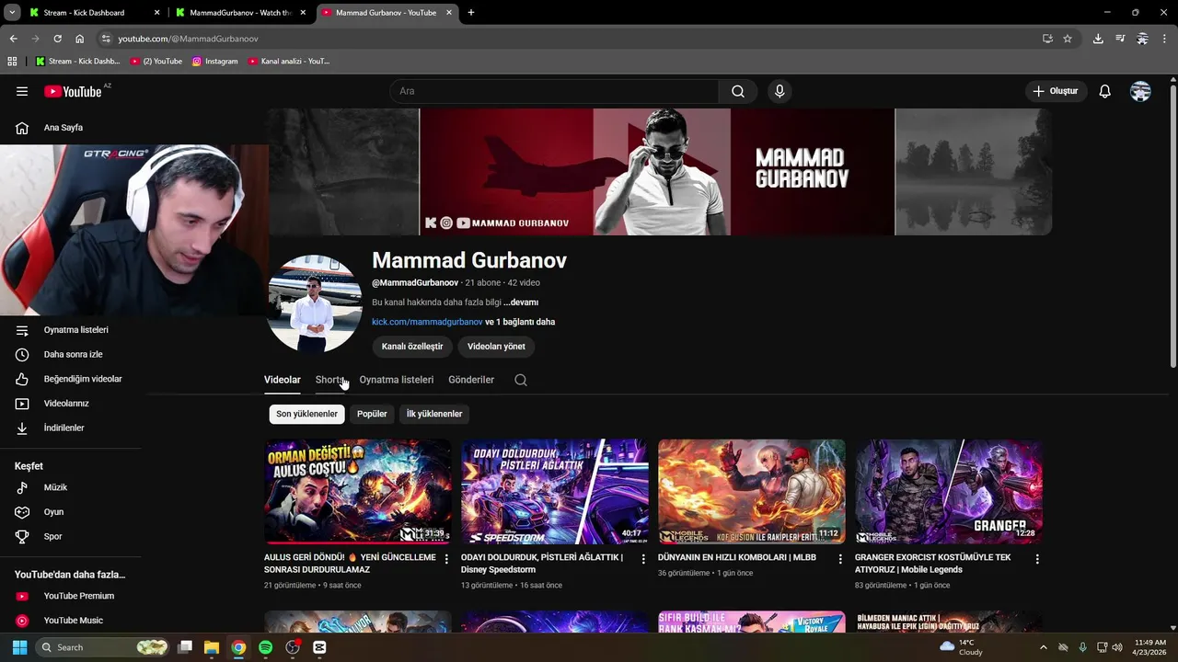Switch to Stream - Kick Dashboard browser tab
Image resolution: width=1178 pixels, height=662 pixels.
(93, 13)
